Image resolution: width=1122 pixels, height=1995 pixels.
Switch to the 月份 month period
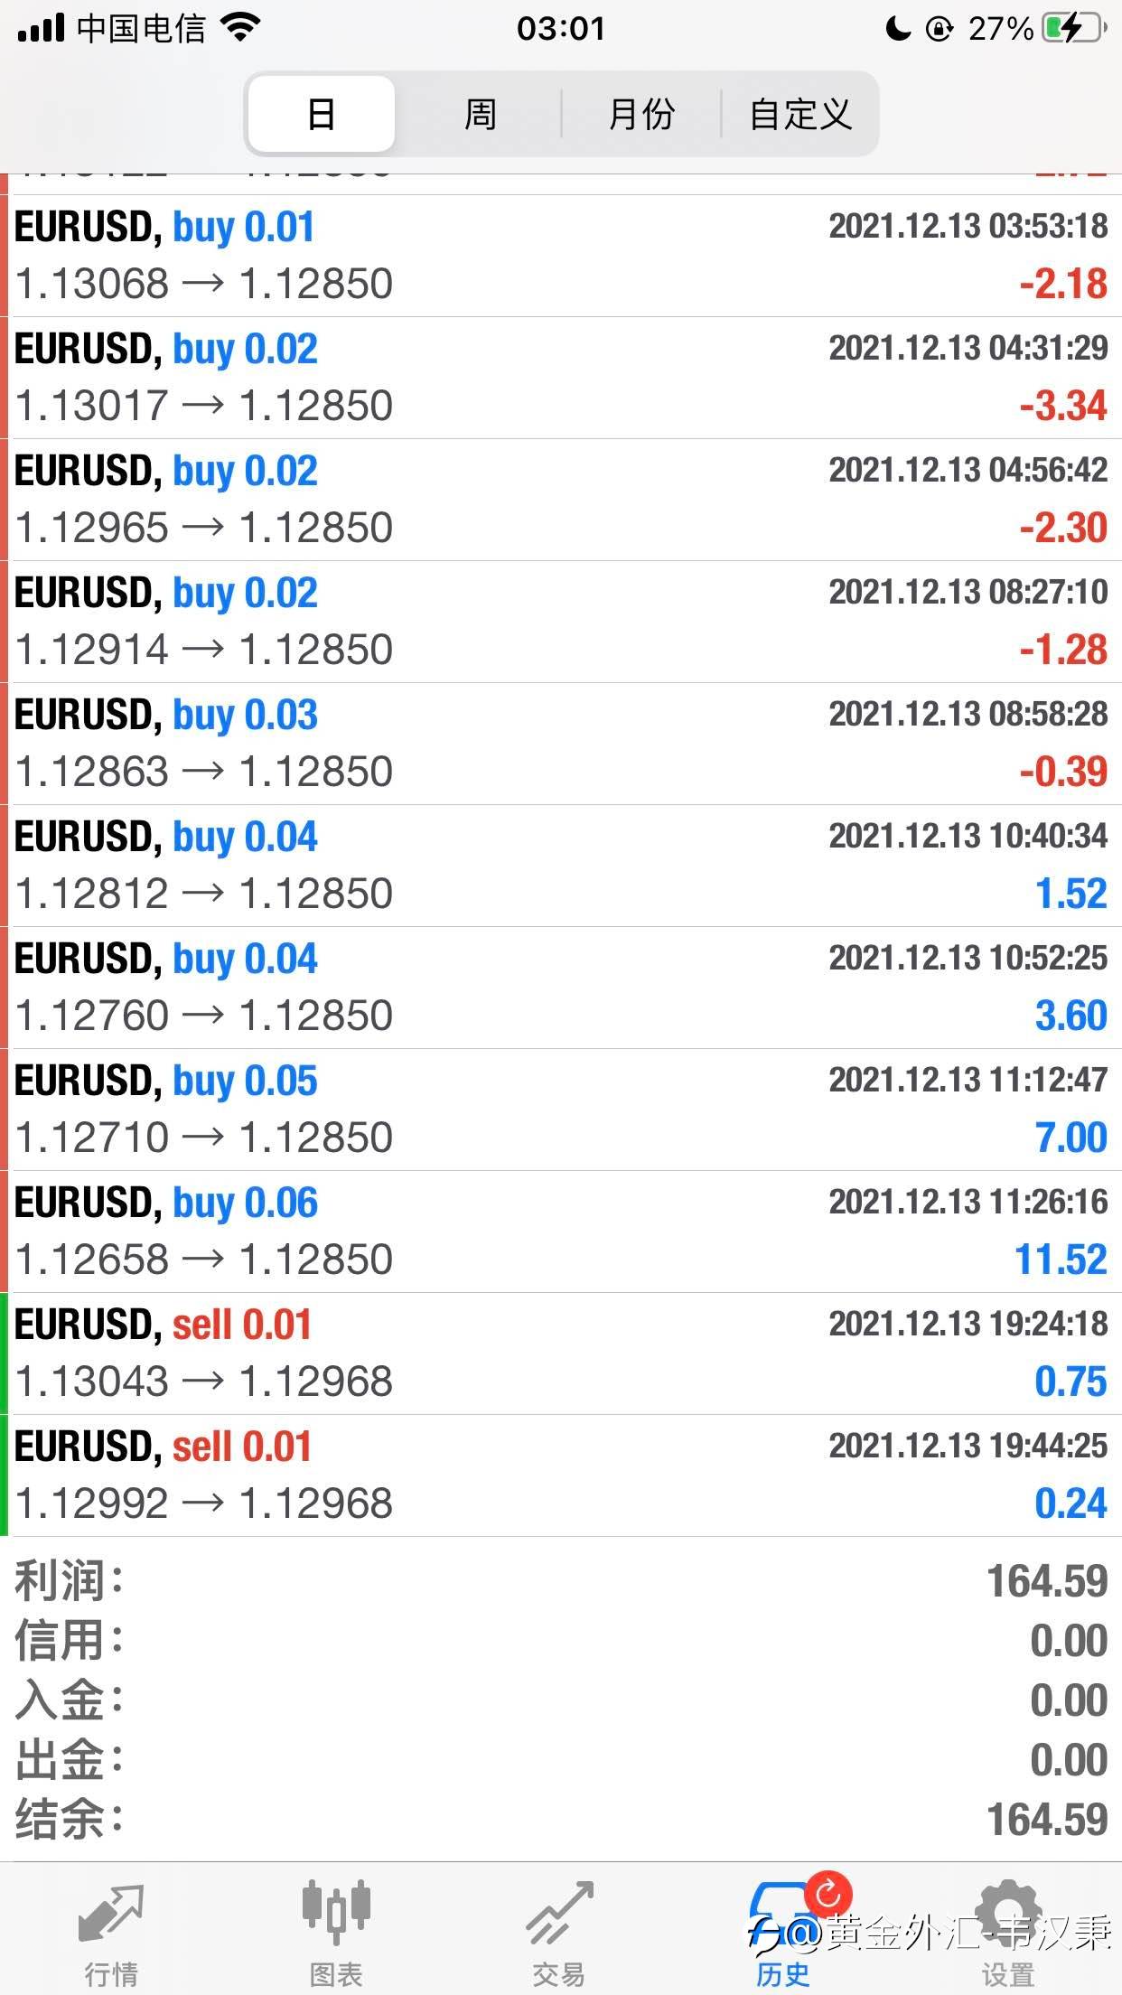641,114
